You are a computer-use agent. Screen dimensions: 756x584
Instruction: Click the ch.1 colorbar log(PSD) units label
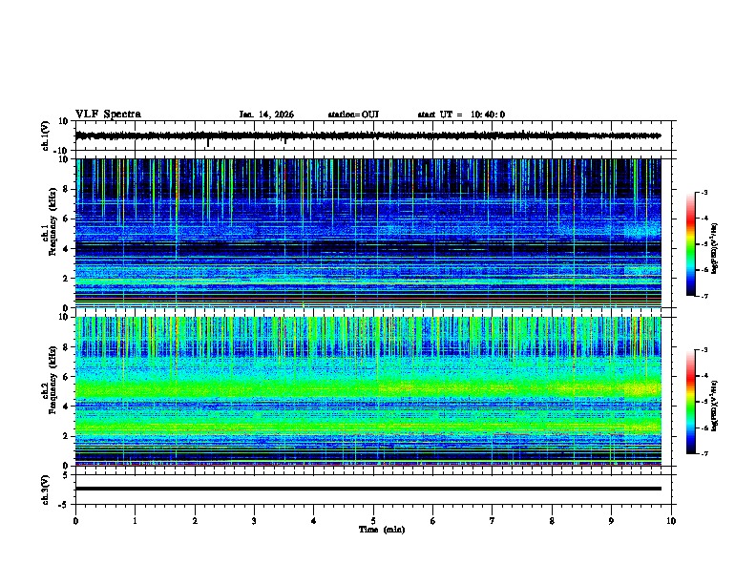[714, 248]
